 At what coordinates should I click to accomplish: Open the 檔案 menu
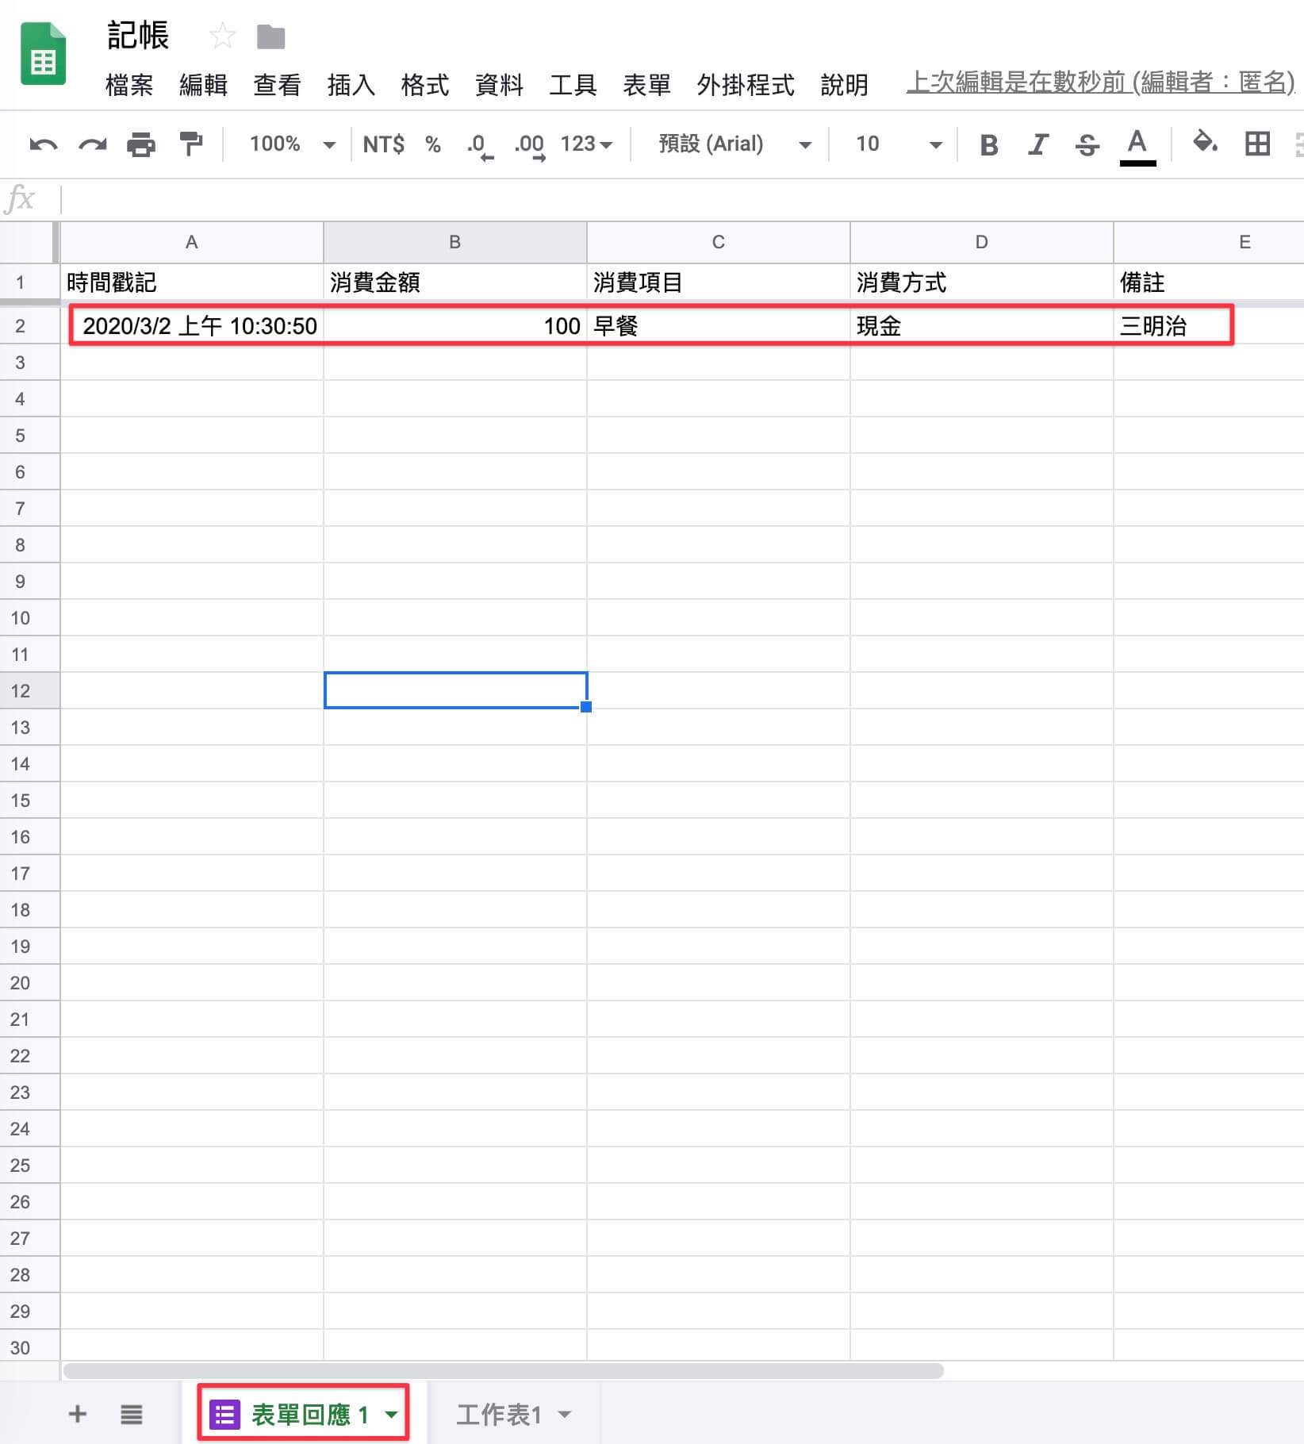129,85
